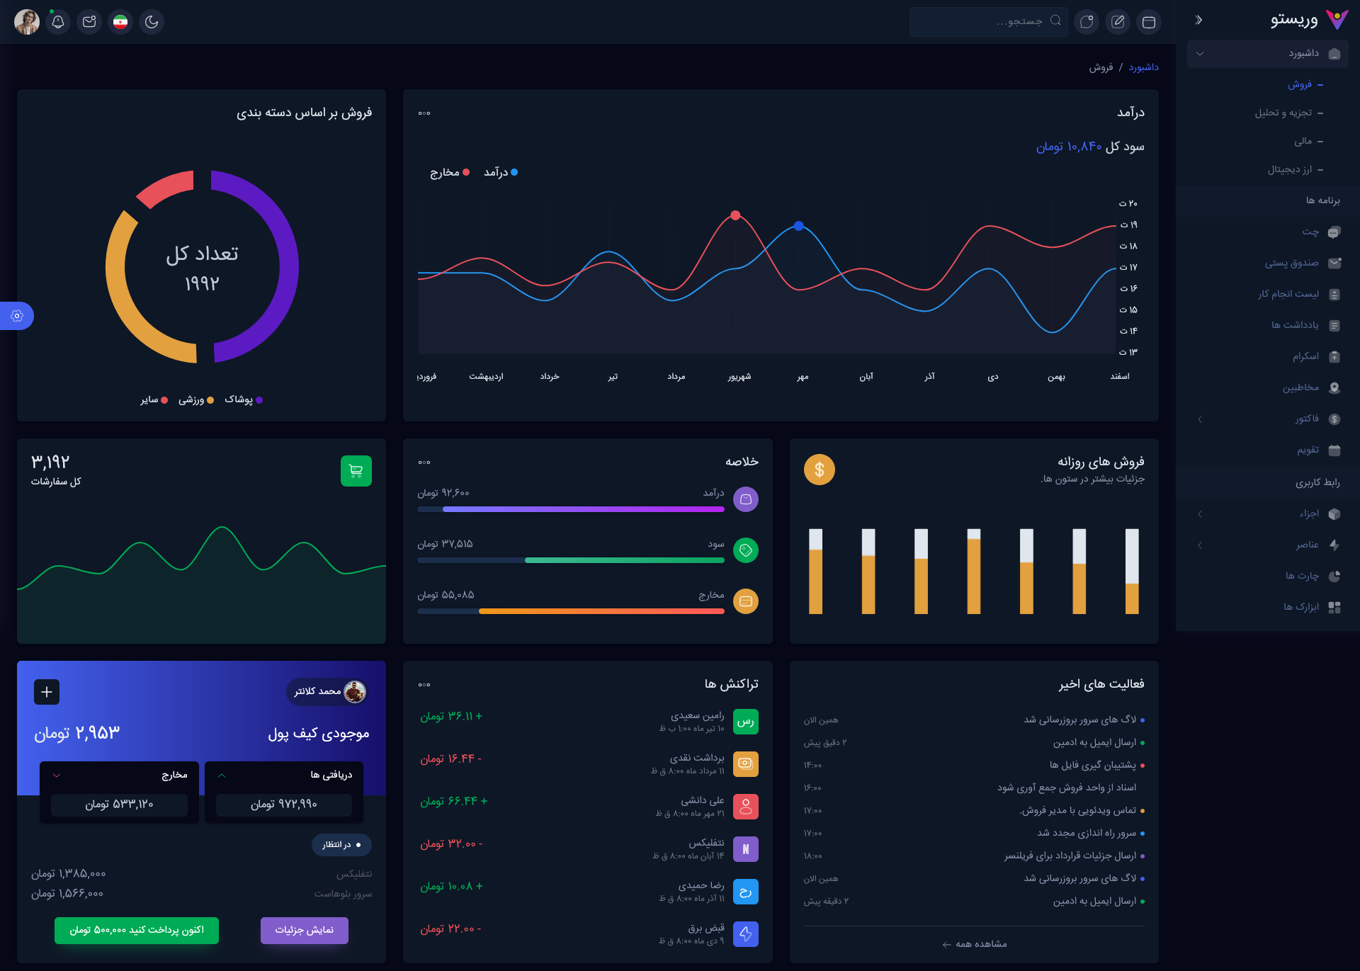Image resolution: width=1360 pixels, height=971 pixels.
Task: Open the pencil edit shortcut icon
Action: 1118,22
